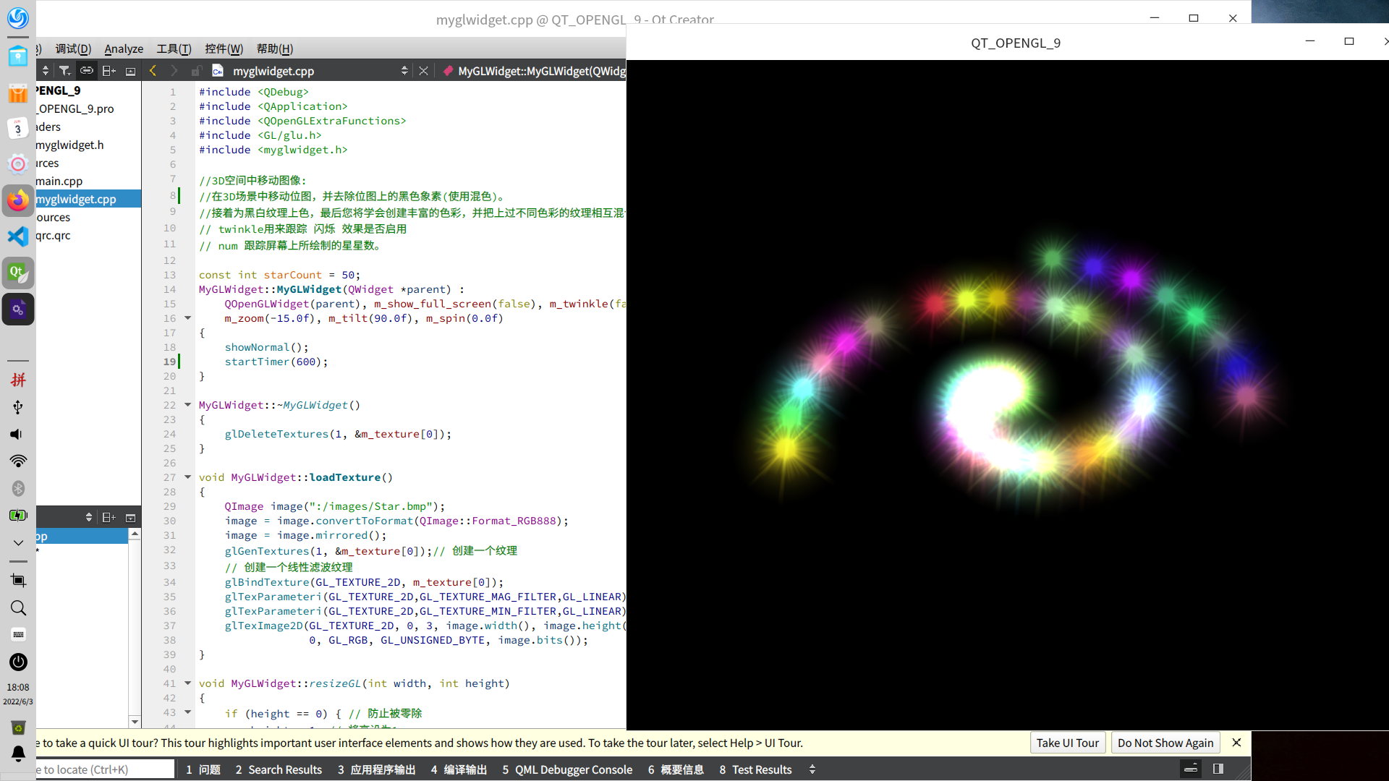Click the Take UI Tour button
Screen dimensions: 1389x781
click(1067, 743)
